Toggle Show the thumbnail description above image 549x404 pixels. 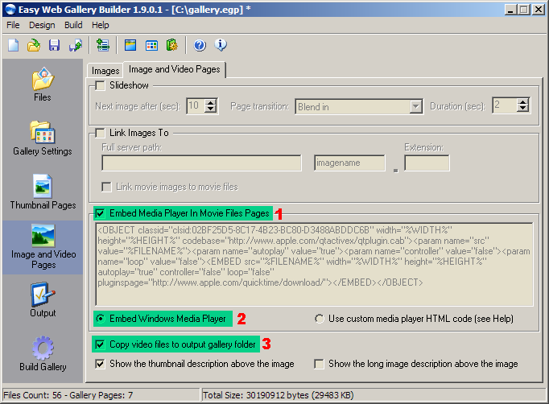tap(100, 364)
